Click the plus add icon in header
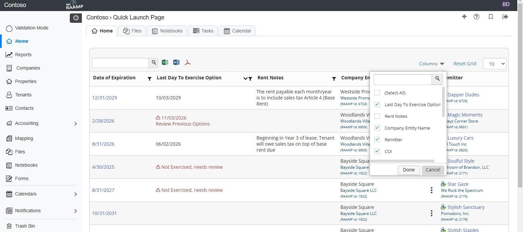 (x=464, y=17)
